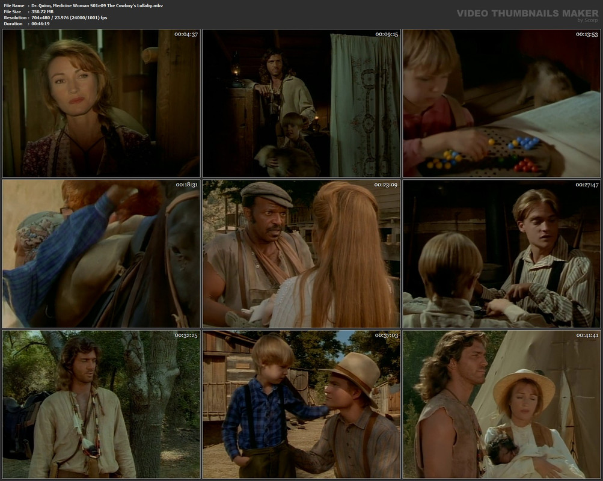Click the duration value '00:46:19'
603x481 pixels.
(40, 24)
